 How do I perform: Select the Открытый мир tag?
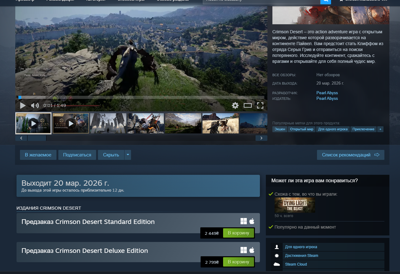tap(302, 129)
